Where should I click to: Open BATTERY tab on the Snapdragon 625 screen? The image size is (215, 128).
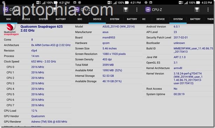click(x=61, y=19)
